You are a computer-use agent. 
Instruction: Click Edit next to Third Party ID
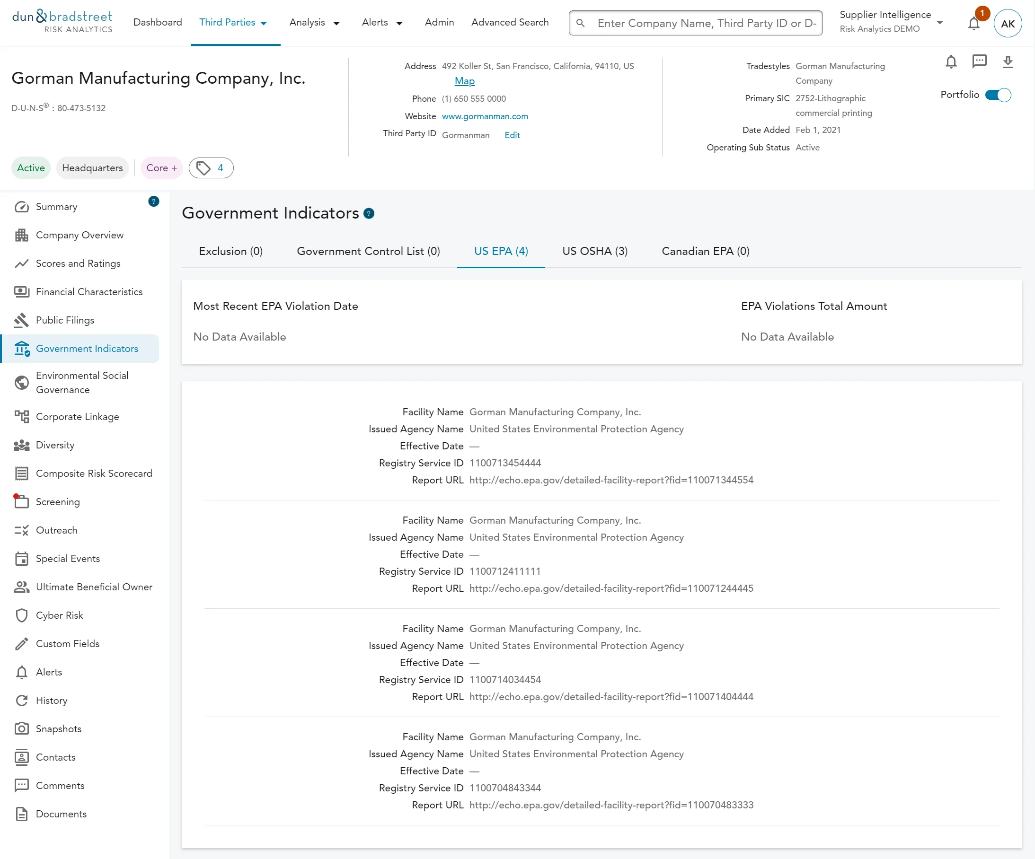tap(512, 135)
